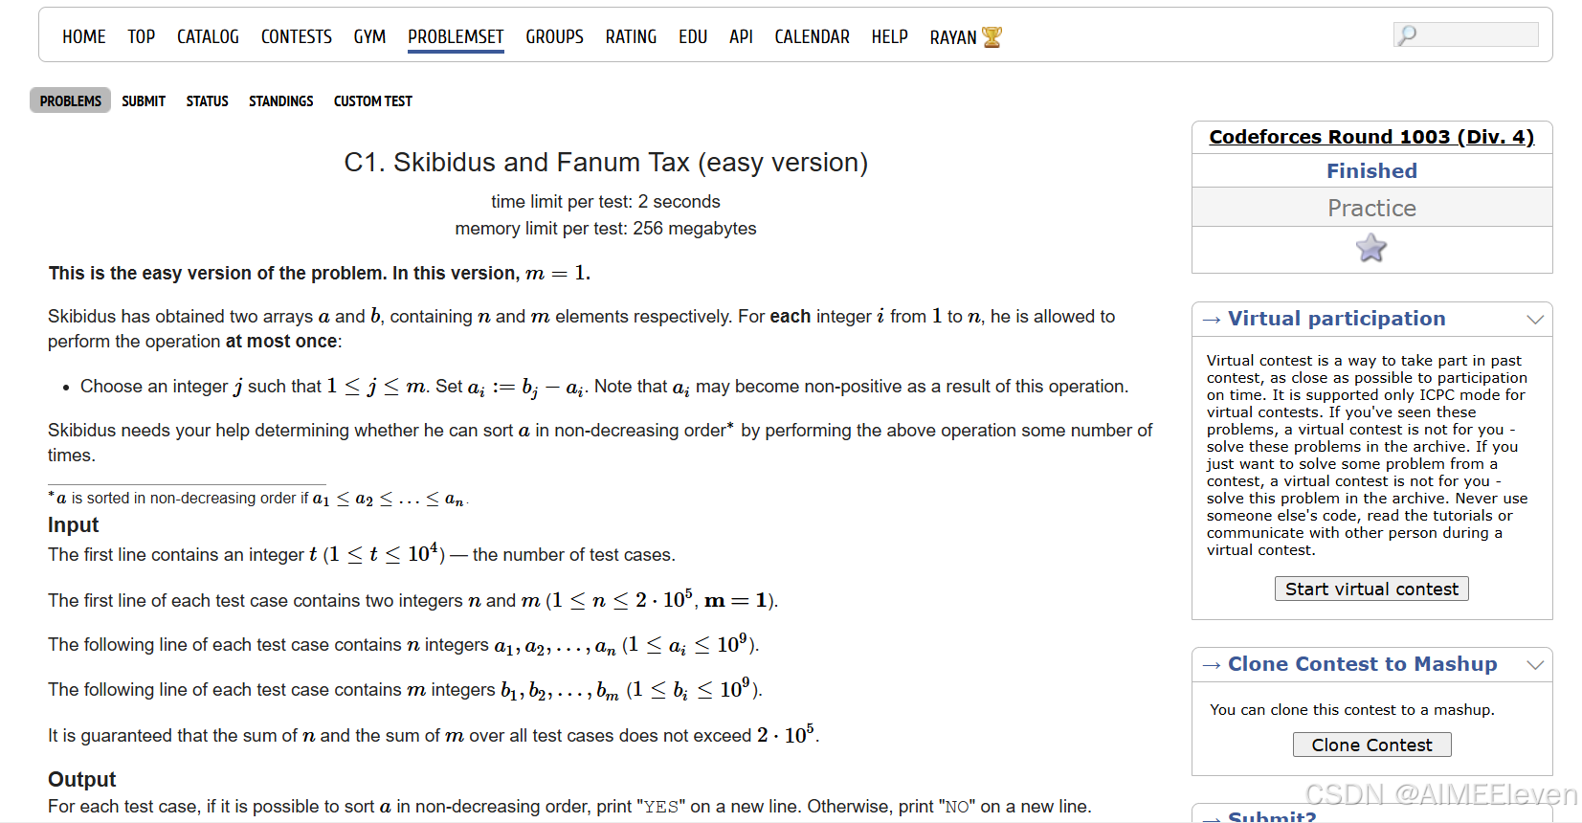Screen dimensions: 1582x823
Task: Collapse the Virtual participation panel
Action: pos(1535,320)
